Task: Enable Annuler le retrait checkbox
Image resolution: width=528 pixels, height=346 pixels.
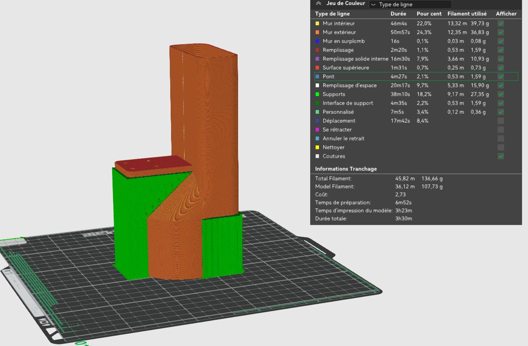Action: tap(501, 139)
